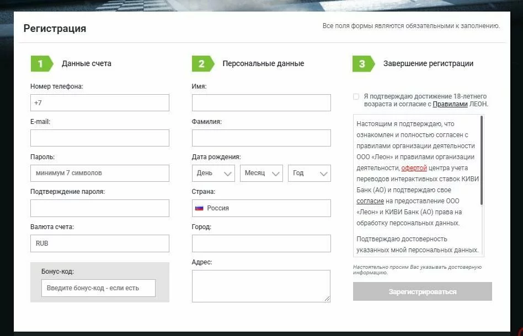Expand the Месяц birth month dropdown
Viewport: 523px width, 336px height.
point(261,173)
